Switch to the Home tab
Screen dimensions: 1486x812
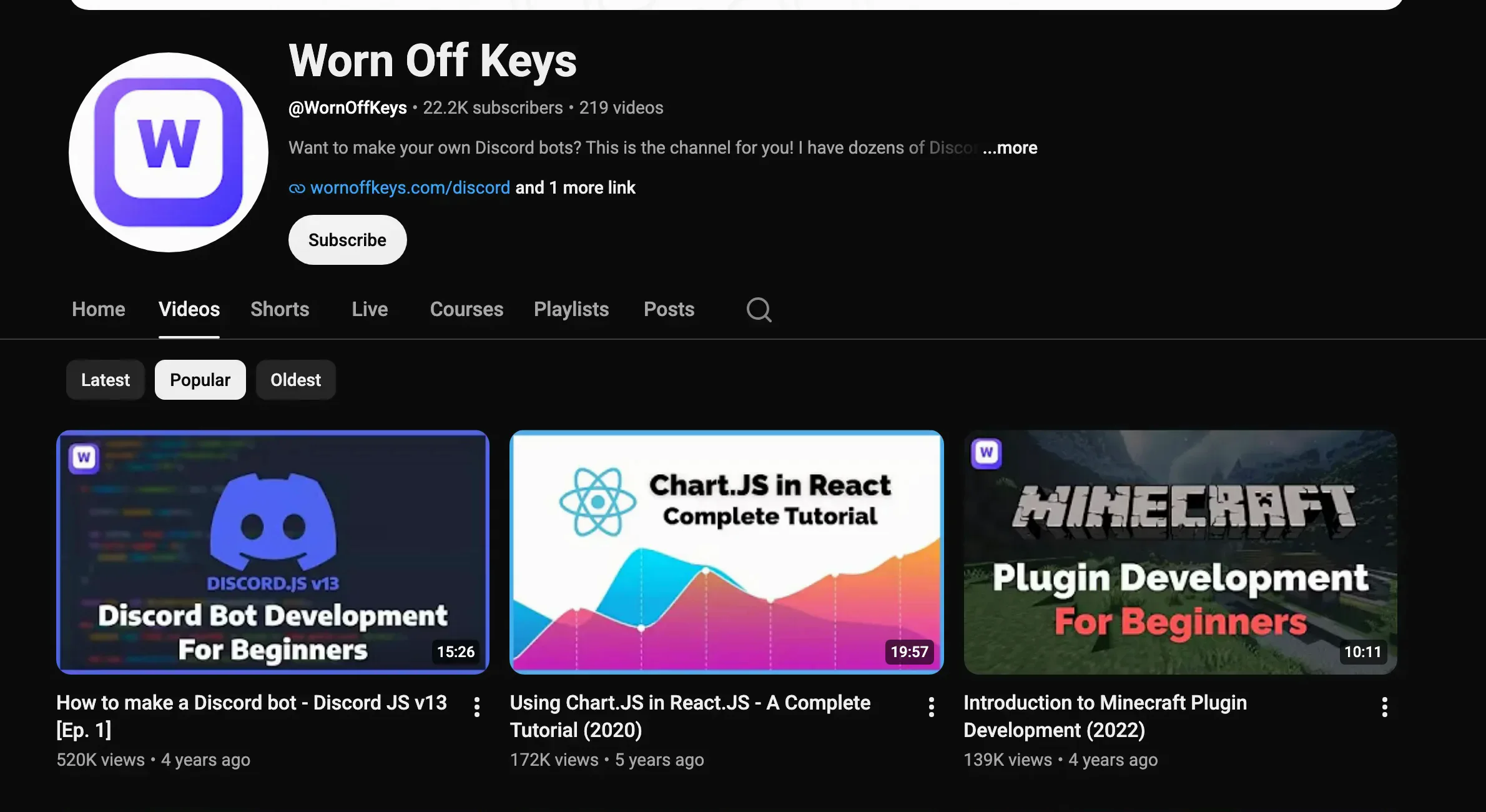pyautogui.click(x=99, y=309)
